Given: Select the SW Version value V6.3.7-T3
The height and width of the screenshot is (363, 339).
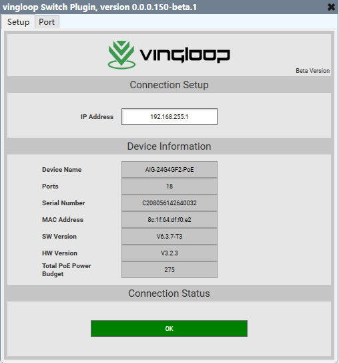Looking at the screenshot, I should point(169,237).
